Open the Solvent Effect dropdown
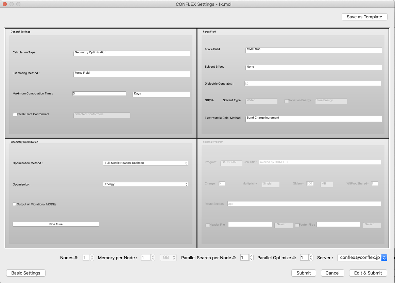 point(313,68)
